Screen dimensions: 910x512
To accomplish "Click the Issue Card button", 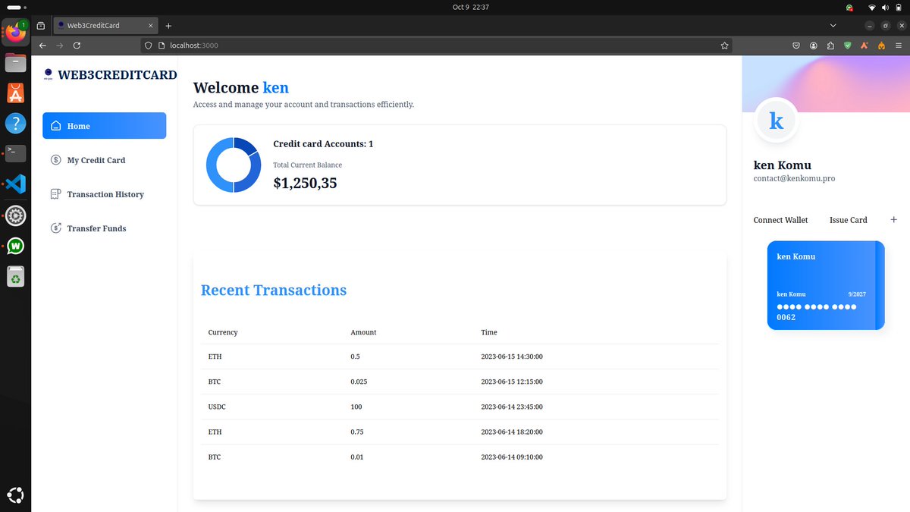I will (848, 220).
